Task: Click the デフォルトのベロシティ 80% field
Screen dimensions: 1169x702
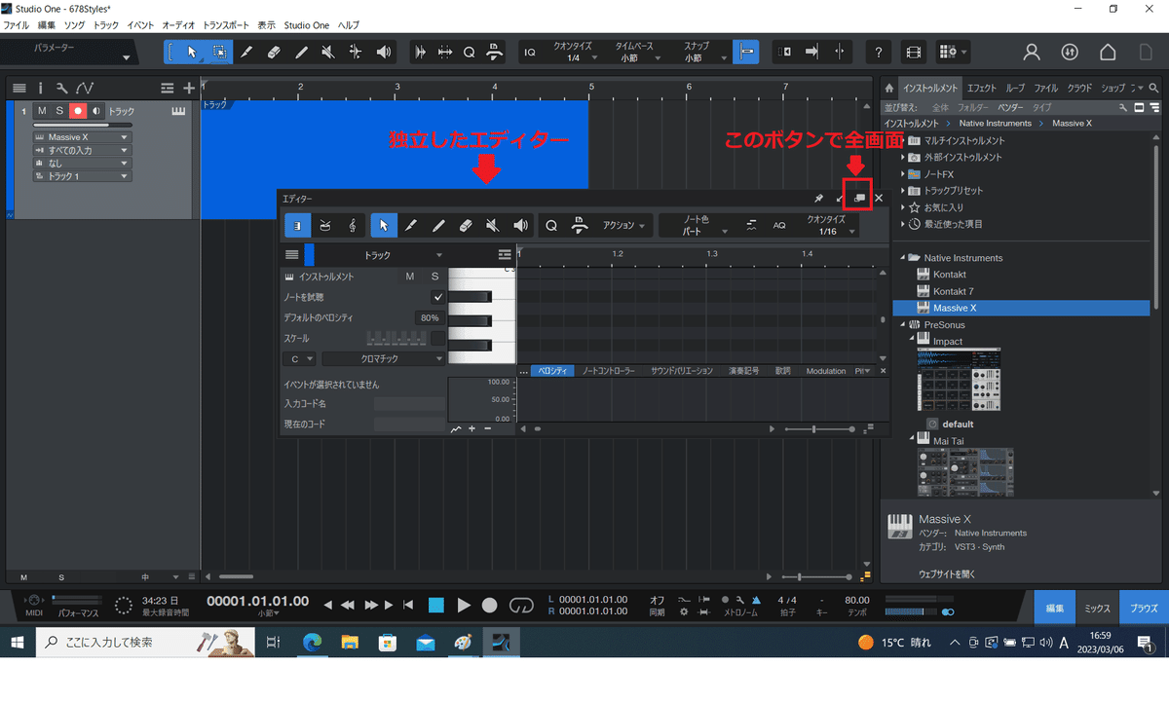Action: coord(429,317)
